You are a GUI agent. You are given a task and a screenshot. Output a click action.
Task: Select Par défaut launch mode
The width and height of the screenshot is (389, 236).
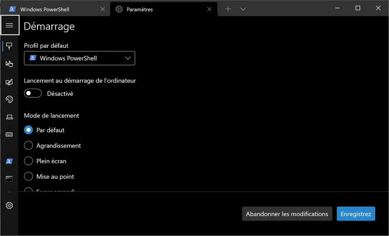click(x=28, y=130)
